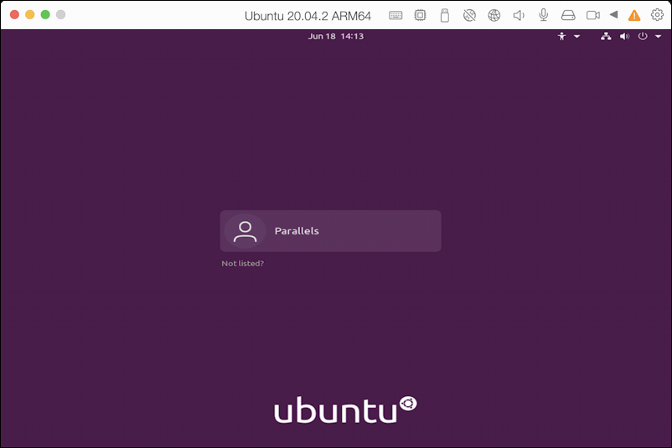Screen dimensions: 672x448
Task: Click the Ubuntu wired network status icon
Action: (x=606, y=36)
